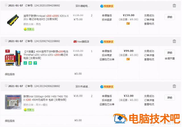Image resolution: width=182 pixels, height=127 pixels.
Task: Click 颜色分类：黑色 text
Action: point(32,24)
